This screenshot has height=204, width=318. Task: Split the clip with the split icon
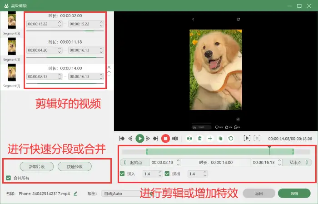point(189,139)
